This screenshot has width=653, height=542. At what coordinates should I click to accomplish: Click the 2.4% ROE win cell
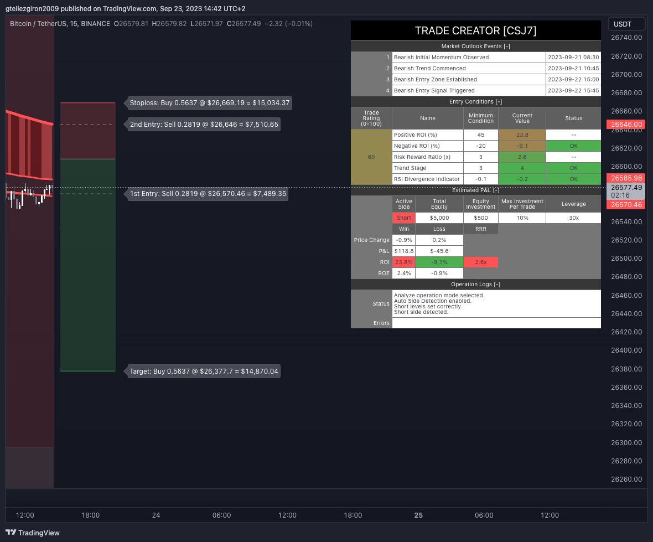click(x=403, y=273)
